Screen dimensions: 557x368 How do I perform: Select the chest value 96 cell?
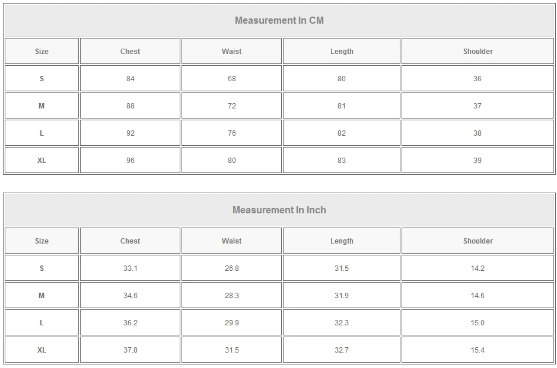point(130,161)
